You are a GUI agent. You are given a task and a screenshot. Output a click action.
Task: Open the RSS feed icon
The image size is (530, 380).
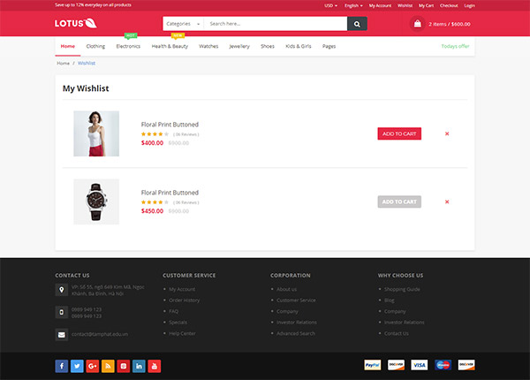[108, 365]
